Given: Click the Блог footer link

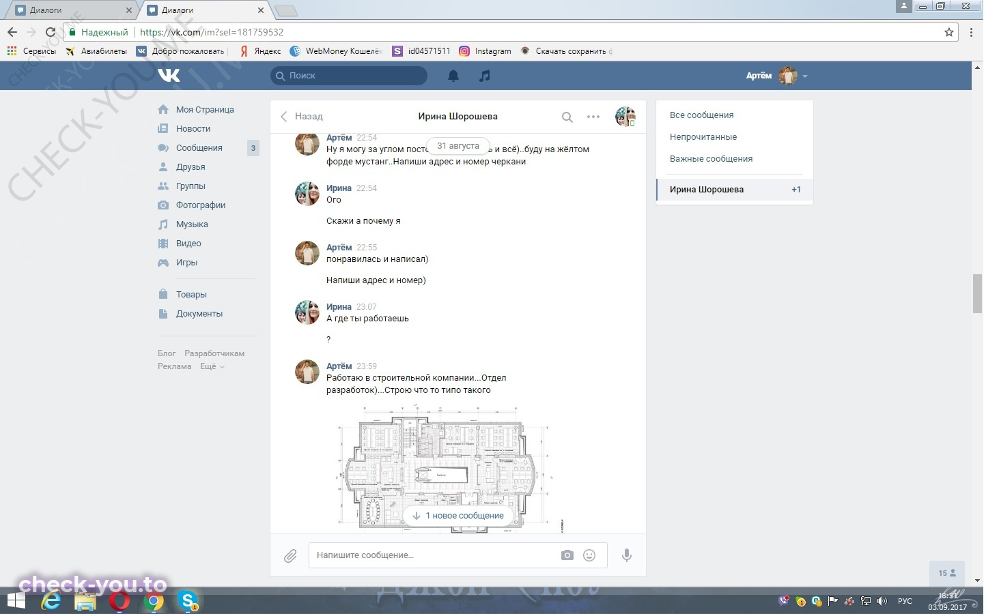Looking at the screenshot, I should coord(167,353).
